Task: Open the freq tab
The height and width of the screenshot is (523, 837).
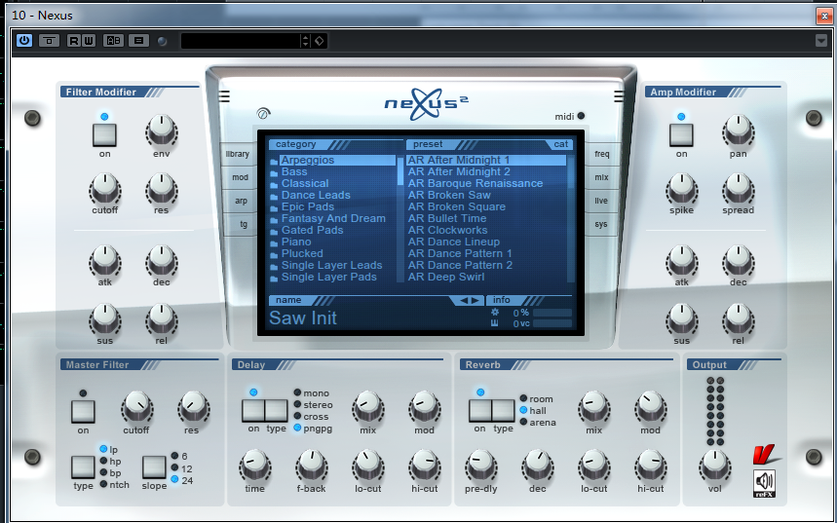Action: [x=601, y=154]
